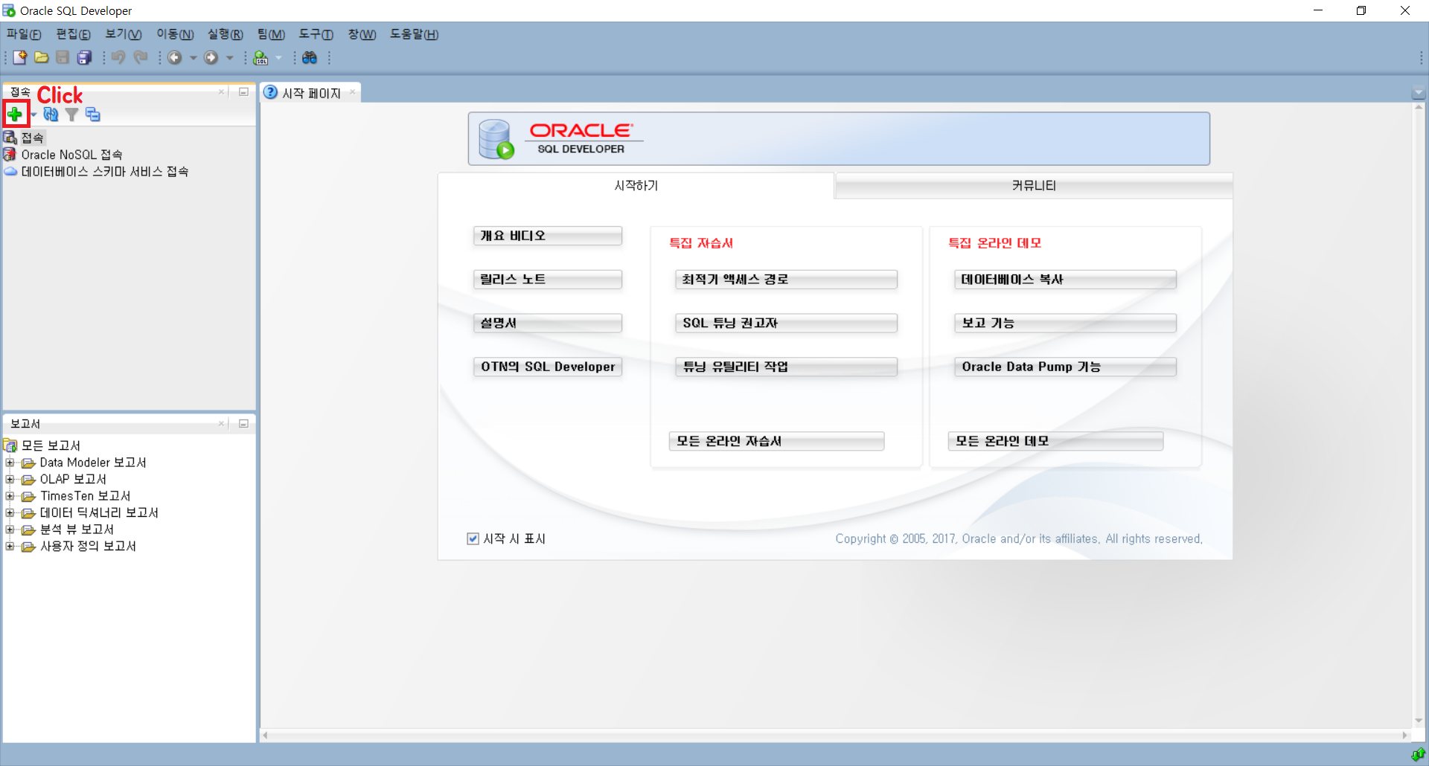
Task: Expand the Data Modeler 보고서 node
Action: pos(10,462)
